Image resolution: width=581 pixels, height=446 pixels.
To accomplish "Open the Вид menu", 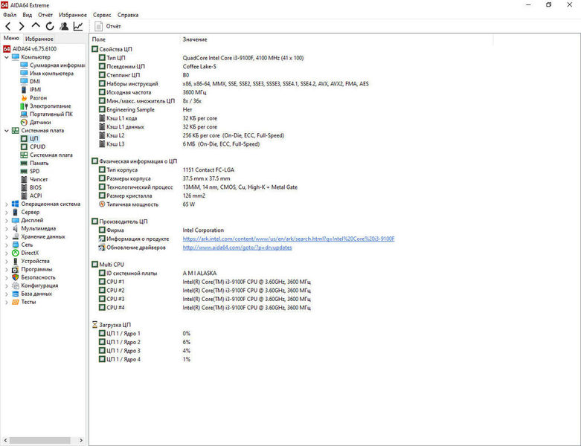I will pos(27,15).
